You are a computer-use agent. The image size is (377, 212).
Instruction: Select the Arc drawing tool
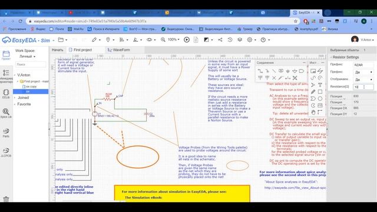point(320,78)
